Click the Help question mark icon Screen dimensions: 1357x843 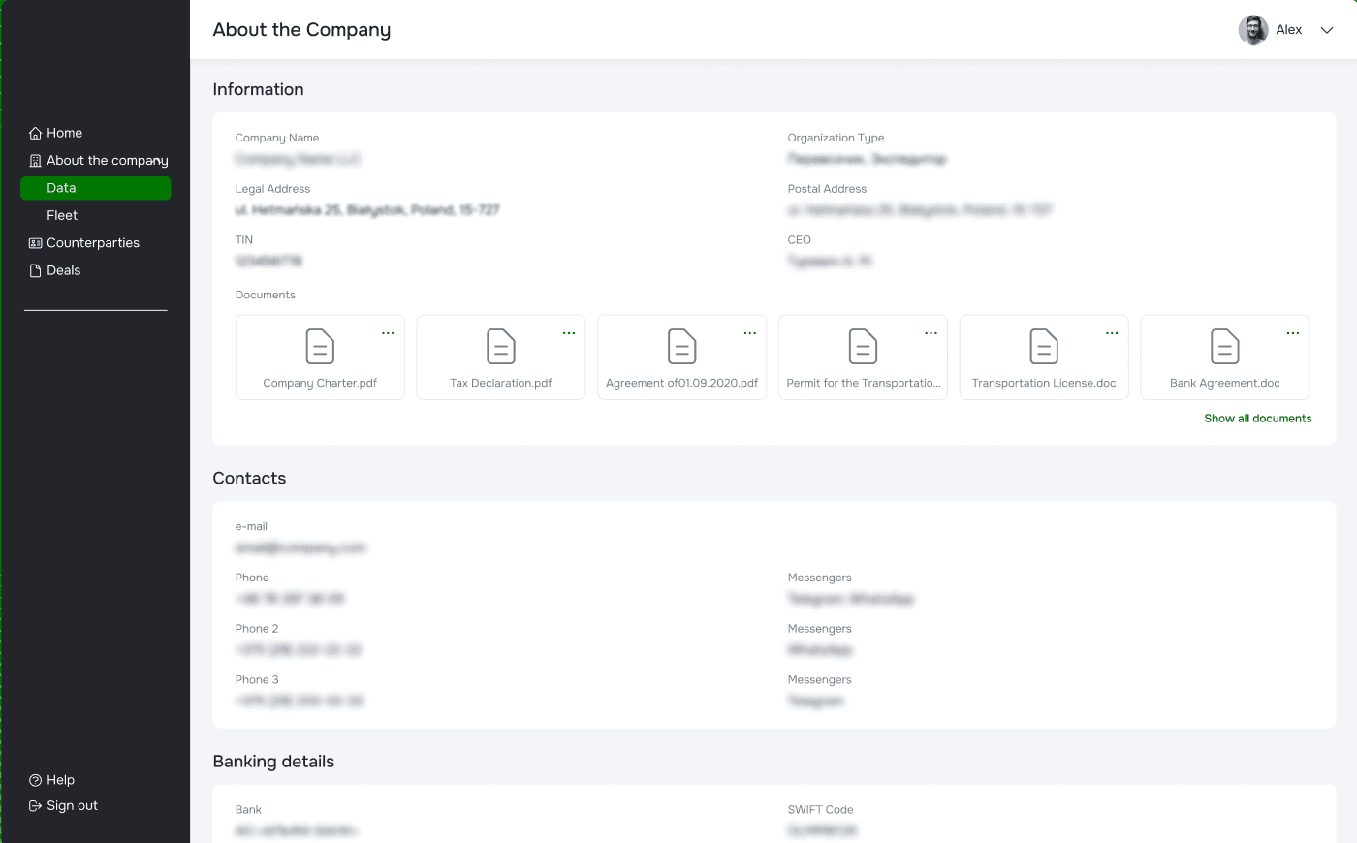tap(35, 780)
